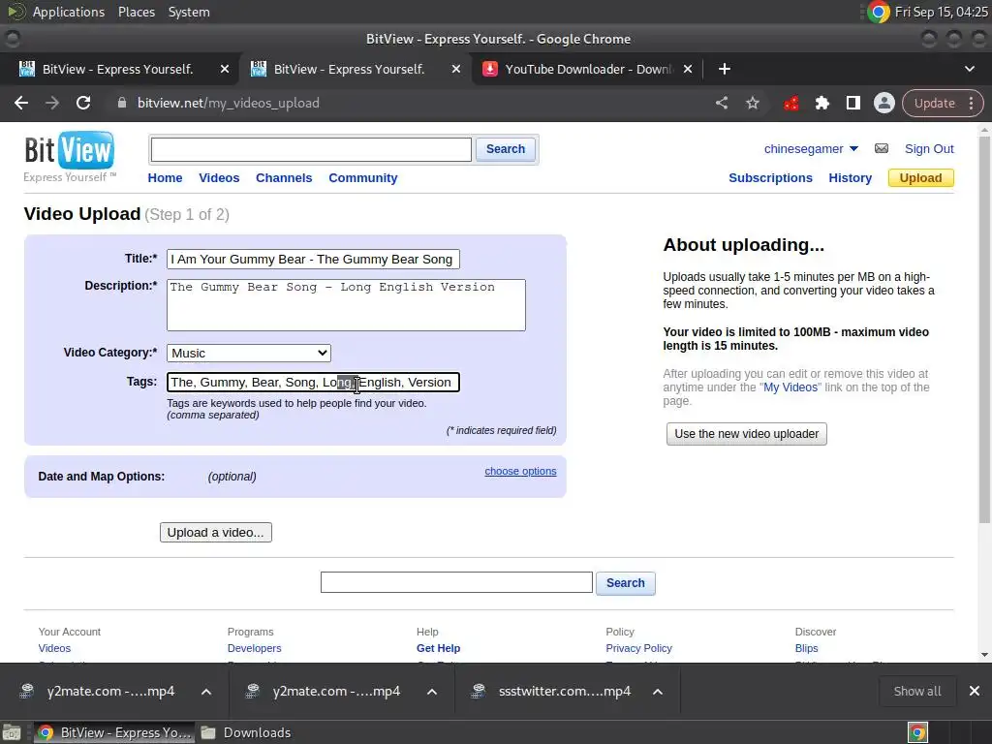The height and width of the screenshot is (744, 992).
Task: Click the share page icon in address bar
Action: pyautogui.click(x=721, y=103)
